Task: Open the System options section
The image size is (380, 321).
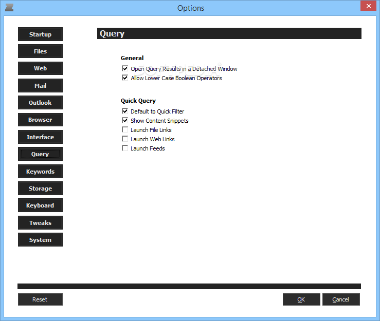Action: coord(40,240)
